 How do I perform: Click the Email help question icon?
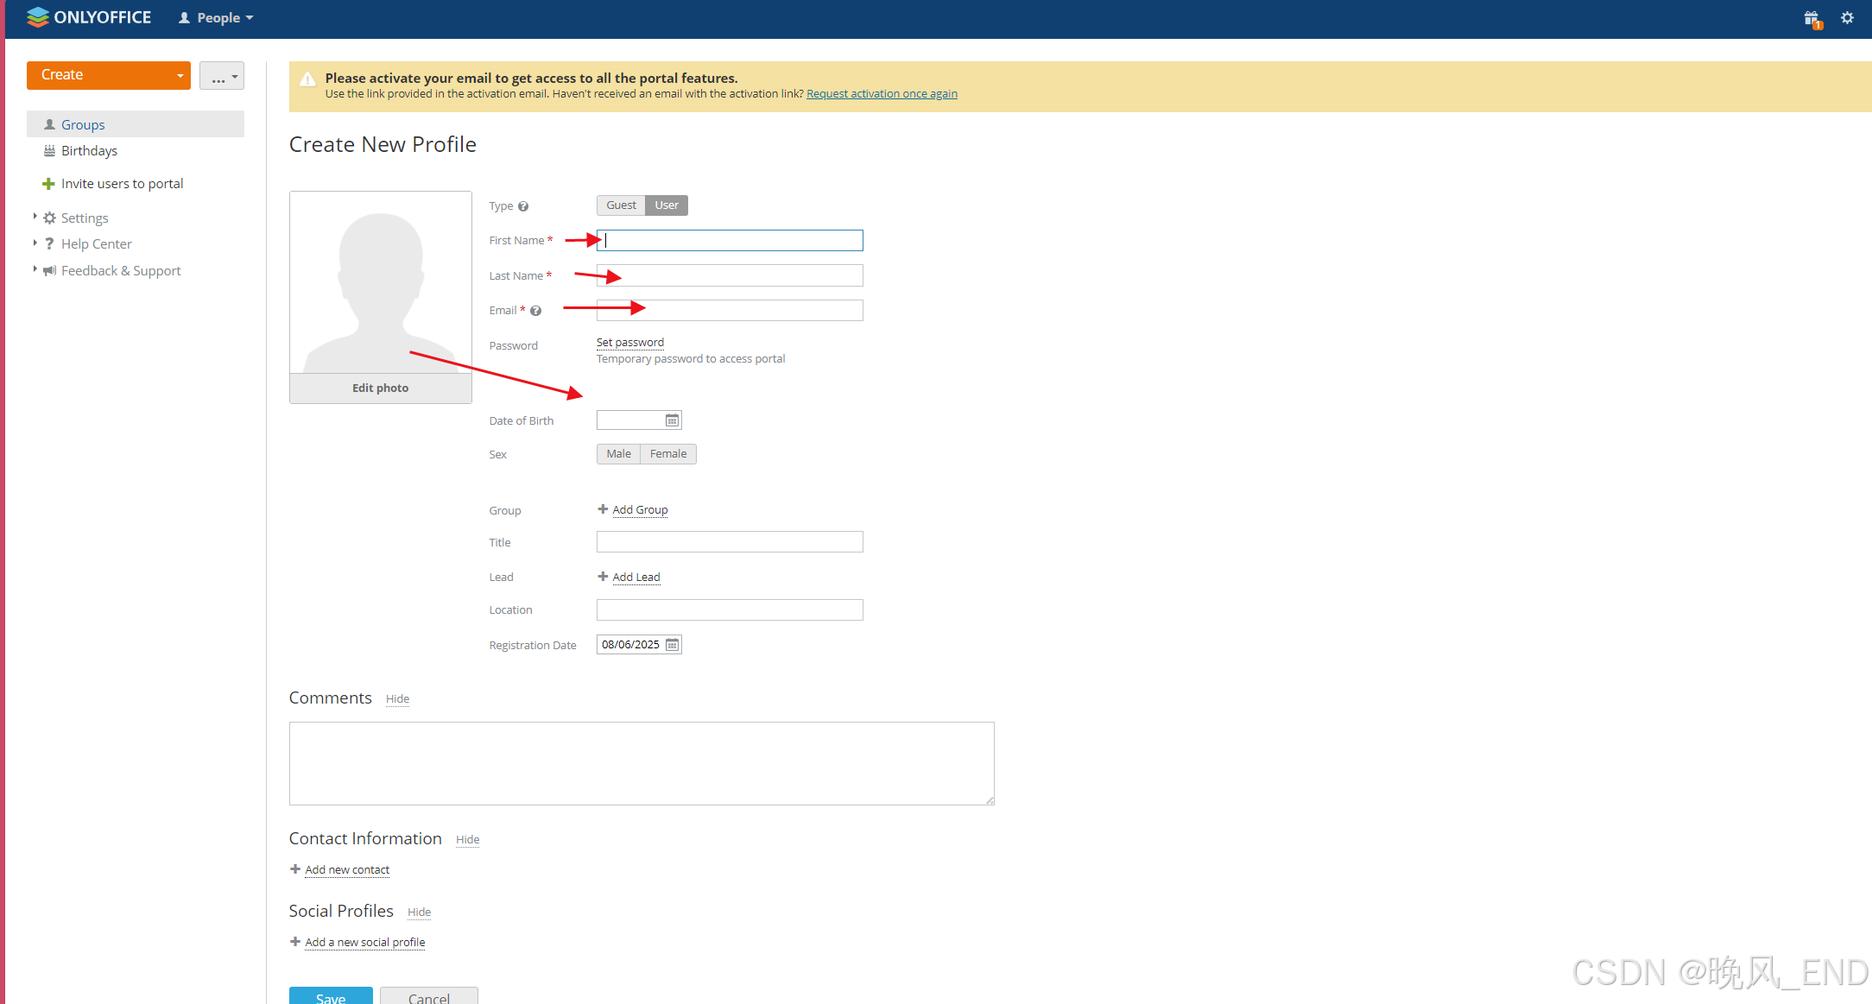535,311
